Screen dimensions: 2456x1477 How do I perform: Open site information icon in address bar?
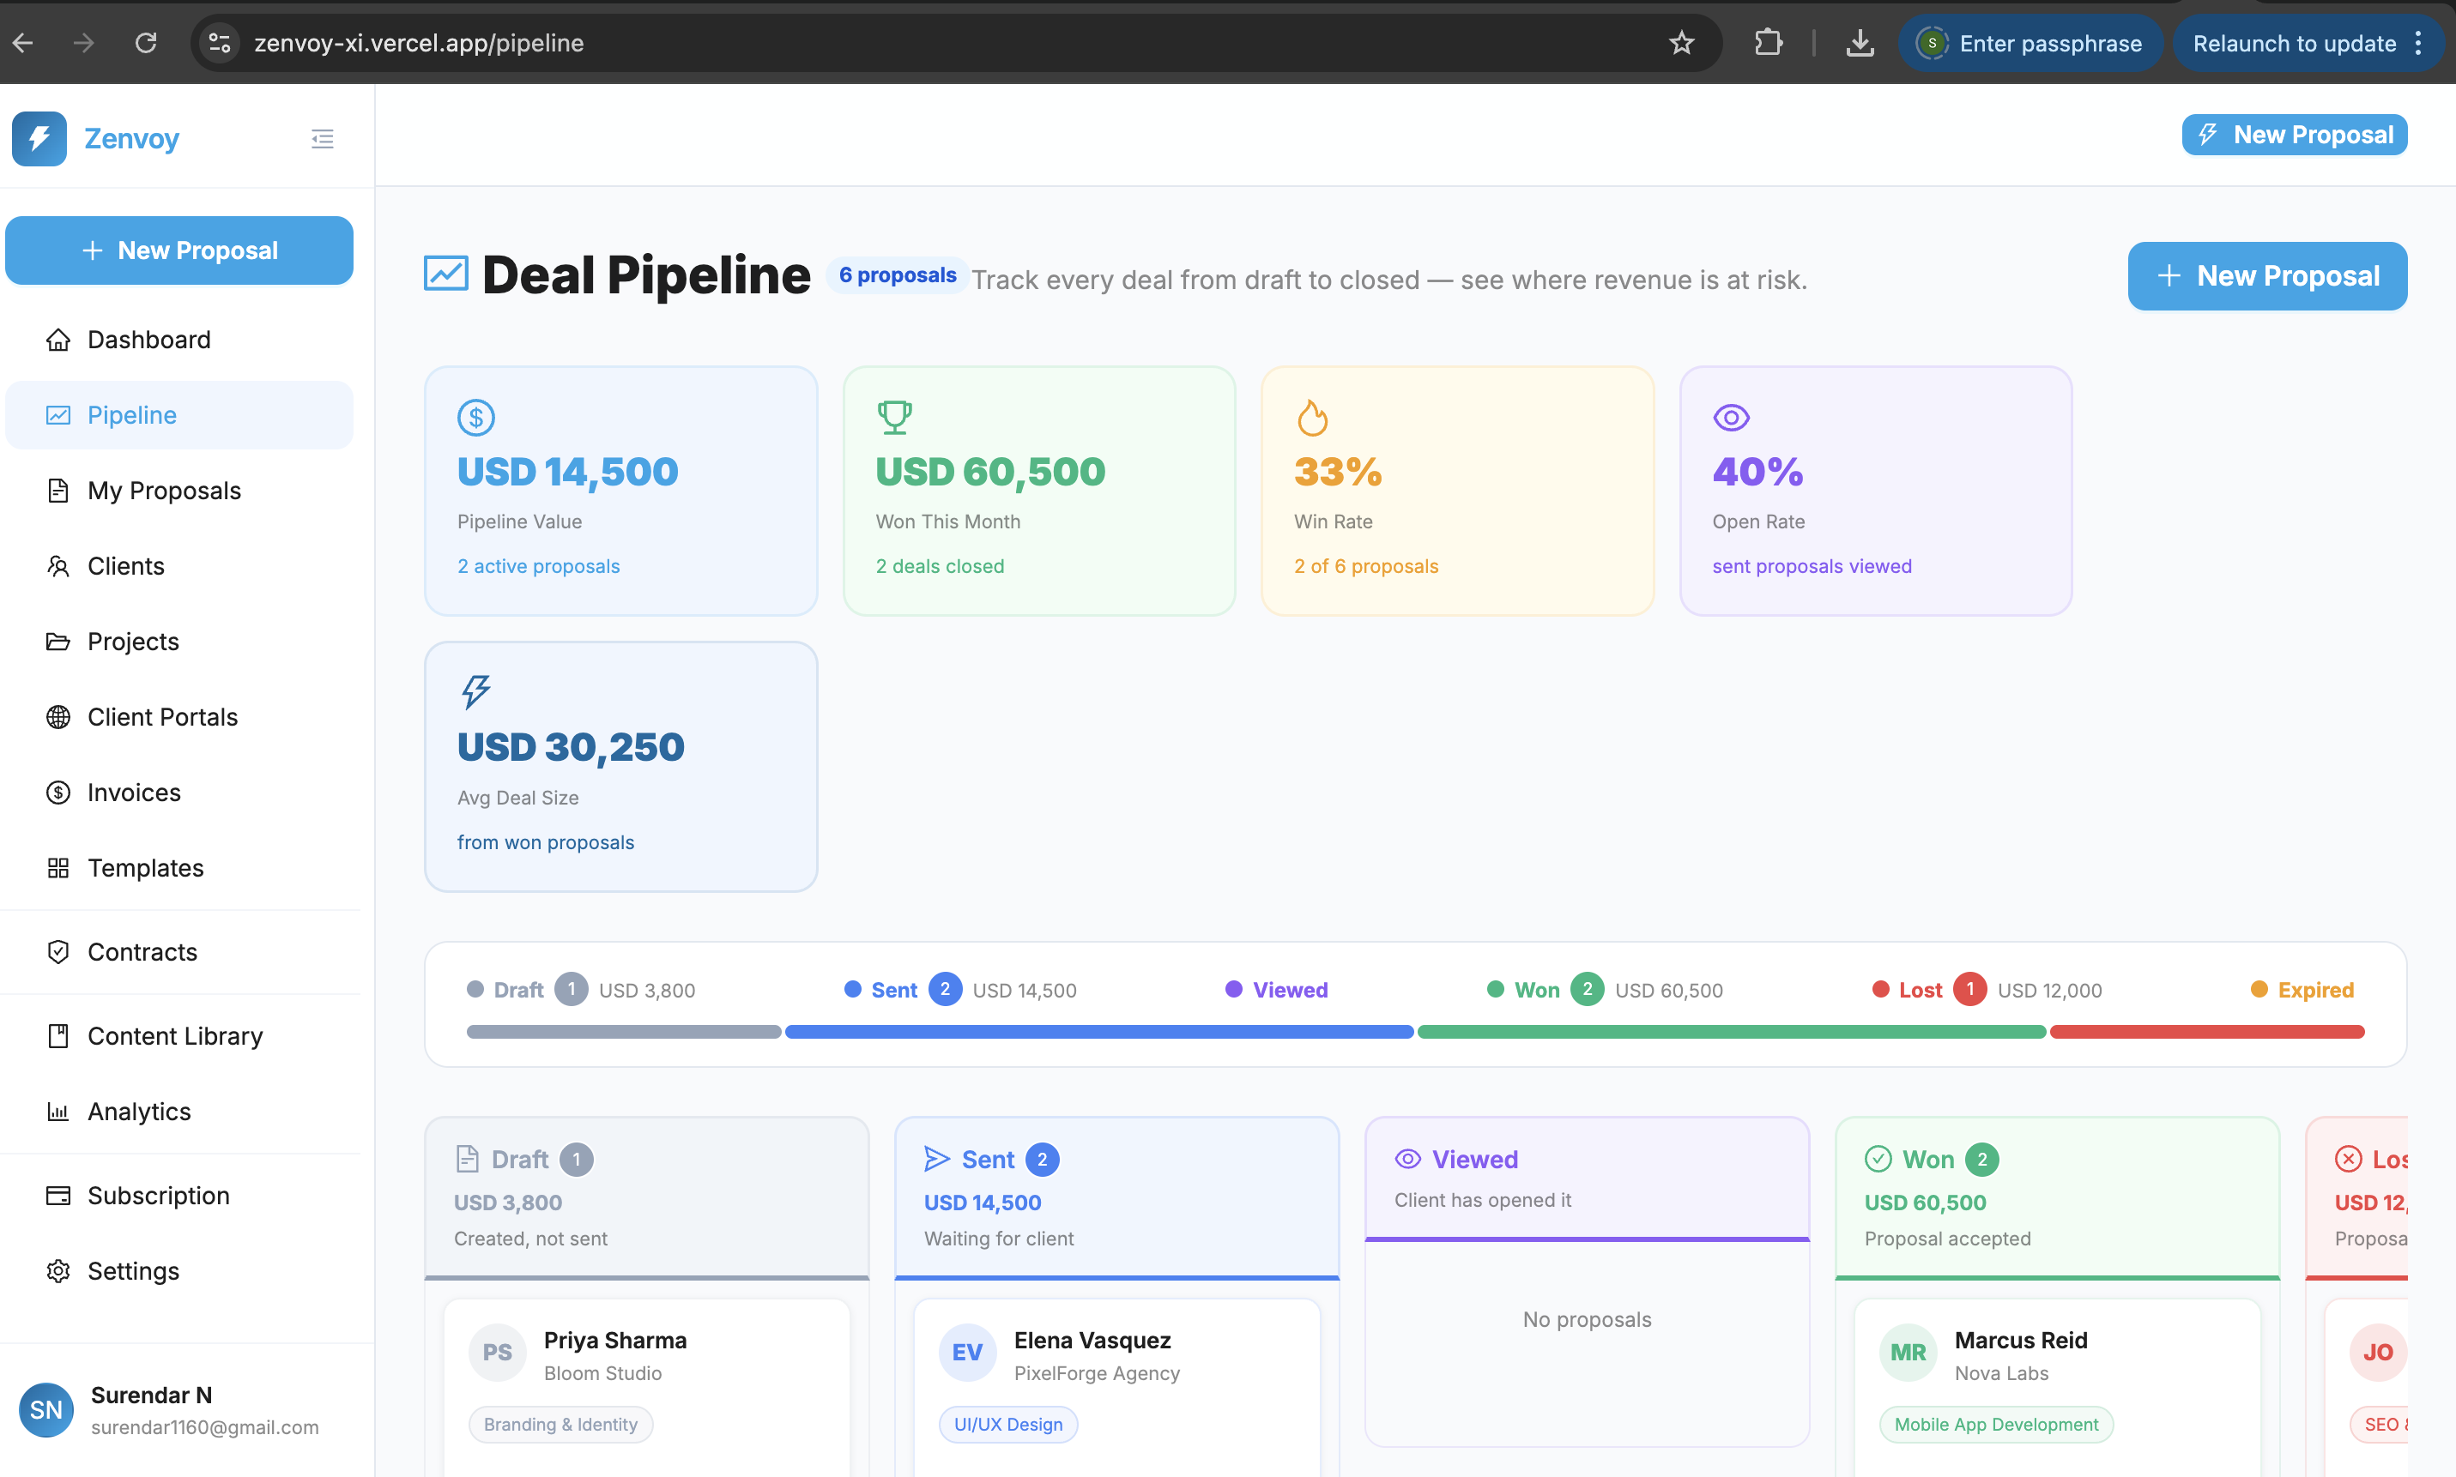coord(220,43)
